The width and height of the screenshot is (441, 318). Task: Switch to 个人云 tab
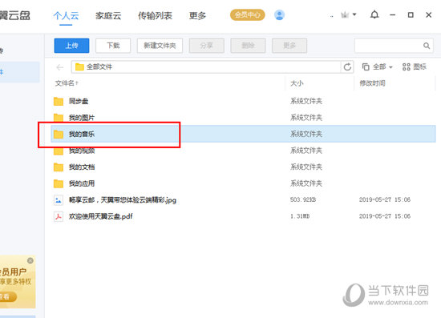[66, 16]
